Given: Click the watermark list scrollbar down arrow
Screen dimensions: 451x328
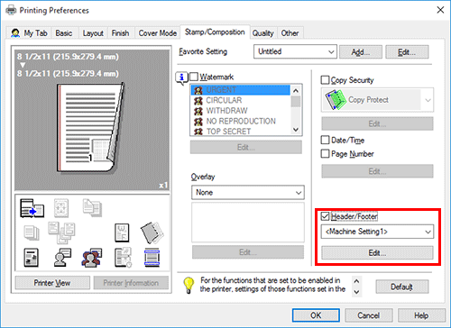Looking at the screenshot, I should point(296,130).
